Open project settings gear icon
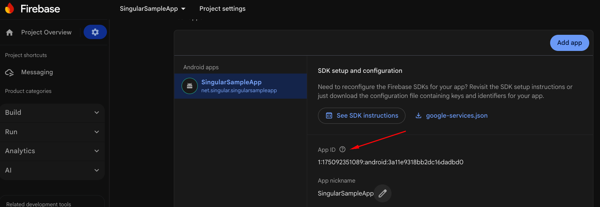This screenshot has height=207, width=600. 95,32
